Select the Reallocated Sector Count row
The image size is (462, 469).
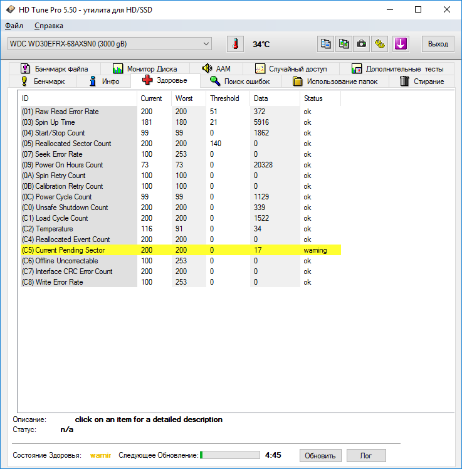point(181,144)
